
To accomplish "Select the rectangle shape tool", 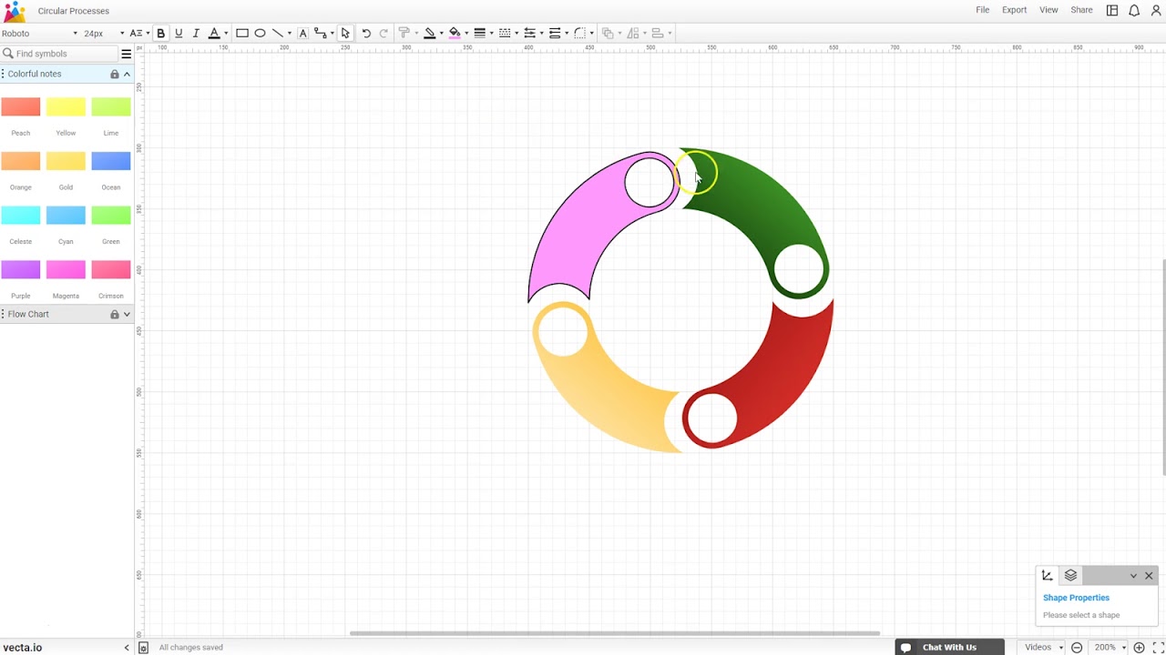I will pyautogui.click(x=242, y=34).
